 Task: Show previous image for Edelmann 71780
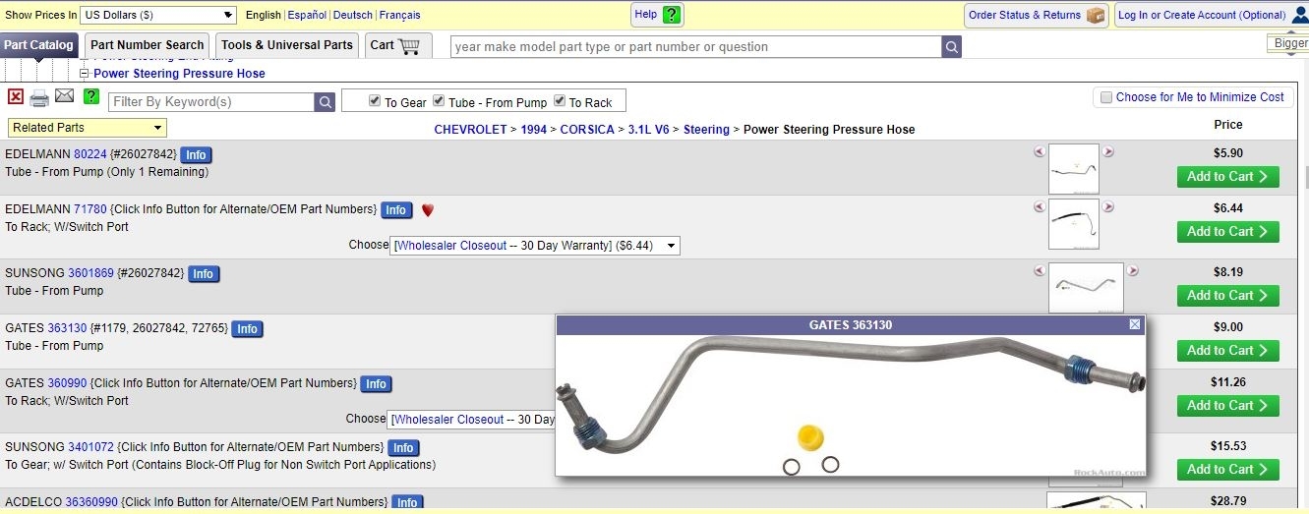[x=1040, y=206]
